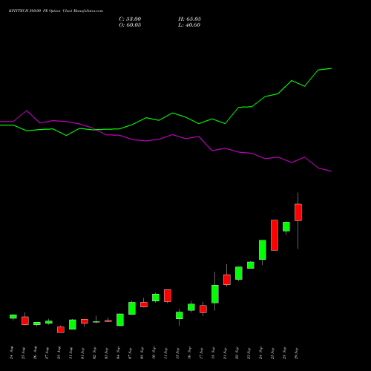Click the high value H: 65.05

[189, 19]
